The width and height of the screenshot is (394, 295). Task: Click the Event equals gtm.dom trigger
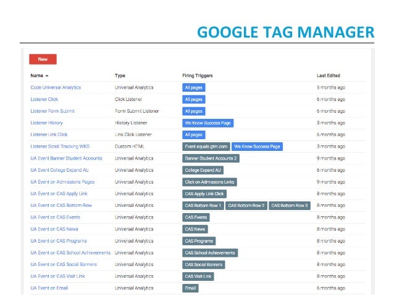pos(206,147)
